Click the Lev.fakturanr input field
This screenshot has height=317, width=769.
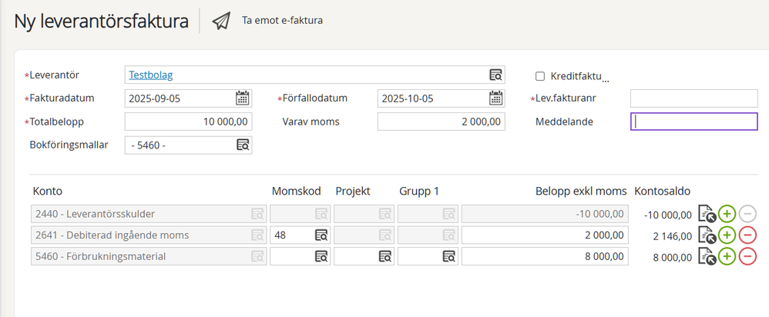(694, 98)
